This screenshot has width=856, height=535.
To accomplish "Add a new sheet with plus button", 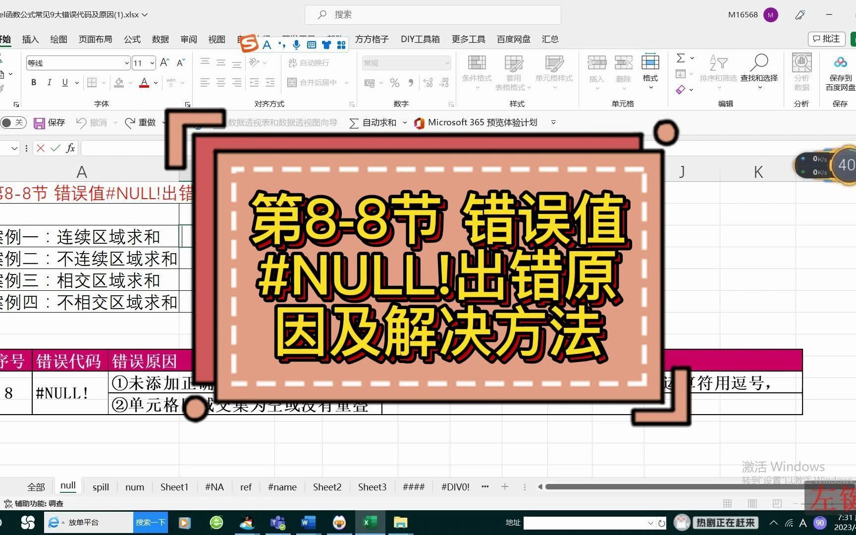I will 505,487.
